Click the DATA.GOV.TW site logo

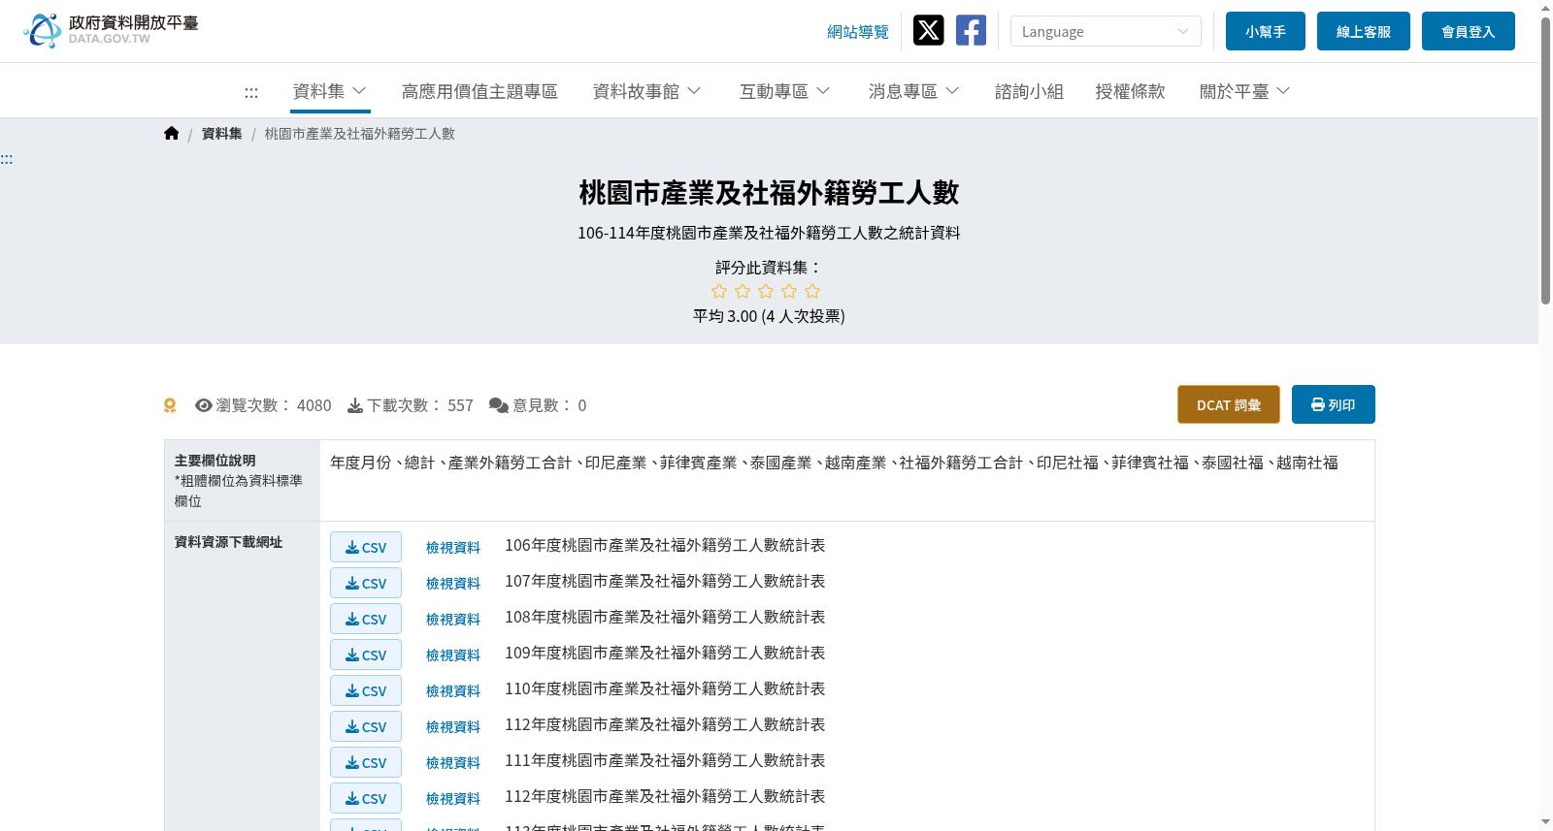(x=111, y=30)
